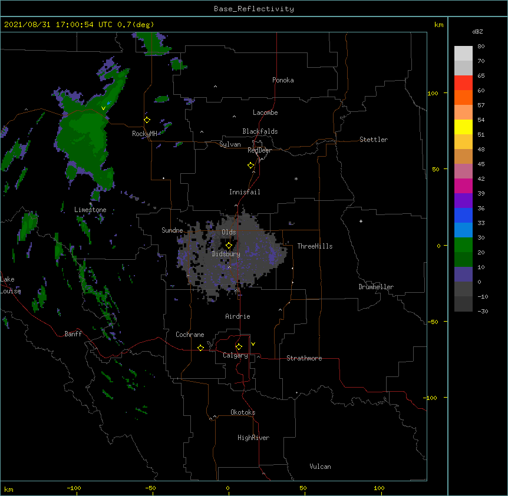Image resolution: width=508 pixels, height=496 pixels.
Task: Select the Banff label
Action: click(73, 334)
